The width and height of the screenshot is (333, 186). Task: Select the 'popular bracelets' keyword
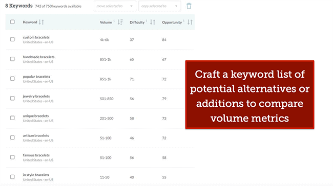pyautogui.click(x=36, y=77)
